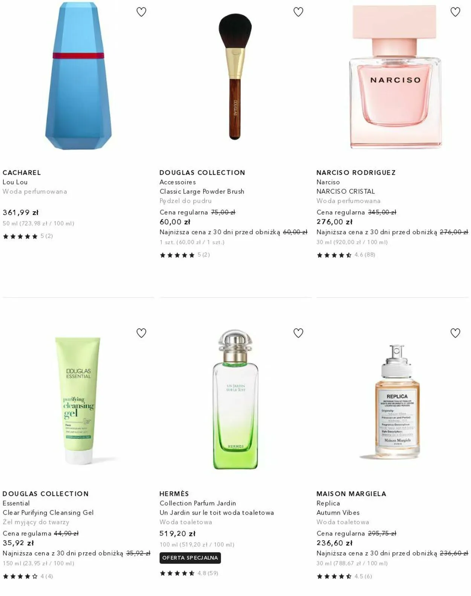View the green cleansing gel tube image
Screen dimensions: 471x596
pos(78,401)
